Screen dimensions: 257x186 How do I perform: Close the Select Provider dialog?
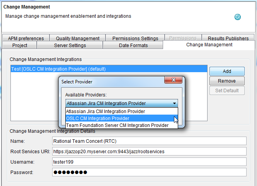[x=174, y=80]
